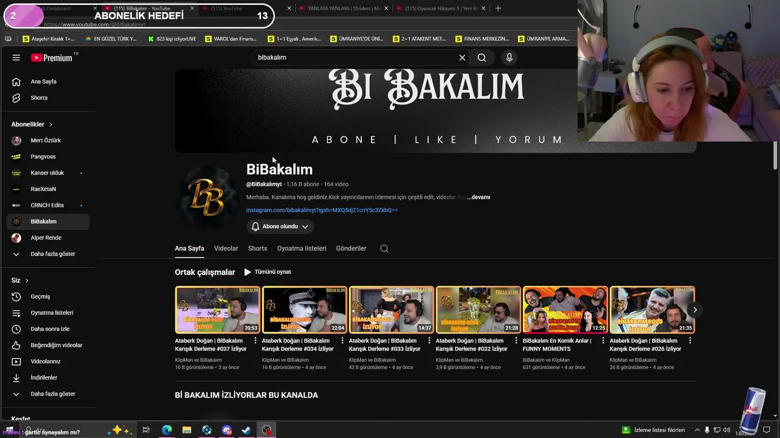
Task: Open CRNCH Edits subscription channel
Action: click(x=48, y=206)
